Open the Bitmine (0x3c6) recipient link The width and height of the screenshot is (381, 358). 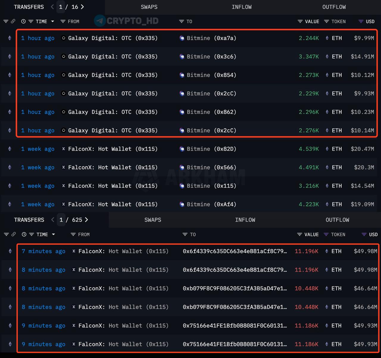pyautogui.click(x=211, y=56)
